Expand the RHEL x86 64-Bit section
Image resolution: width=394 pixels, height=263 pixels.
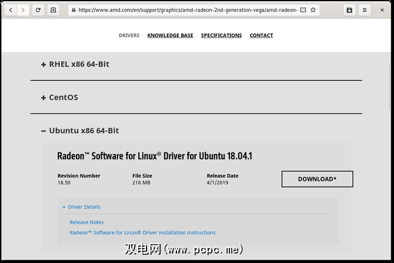point(75,64)
